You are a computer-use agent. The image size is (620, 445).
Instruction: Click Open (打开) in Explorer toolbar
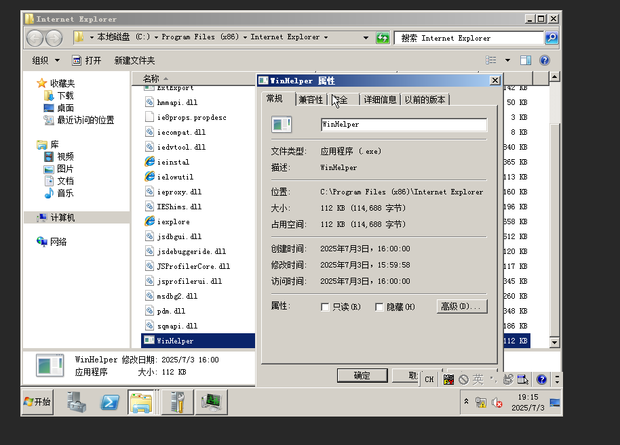(87, 60)
